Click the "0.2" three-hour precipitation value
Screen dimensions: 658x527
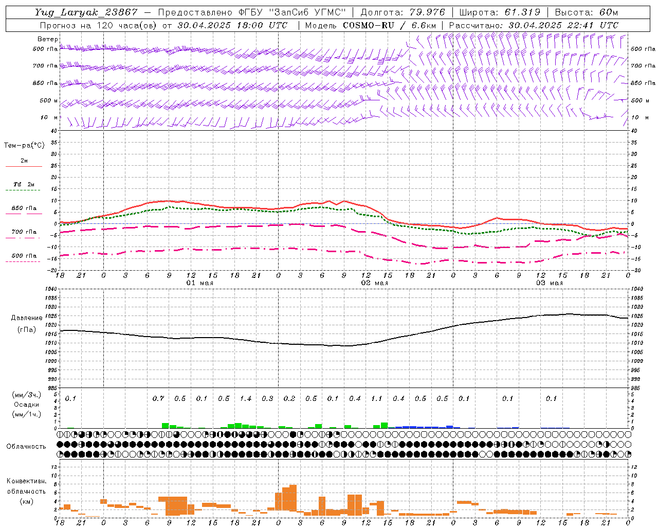click(289, 399)
